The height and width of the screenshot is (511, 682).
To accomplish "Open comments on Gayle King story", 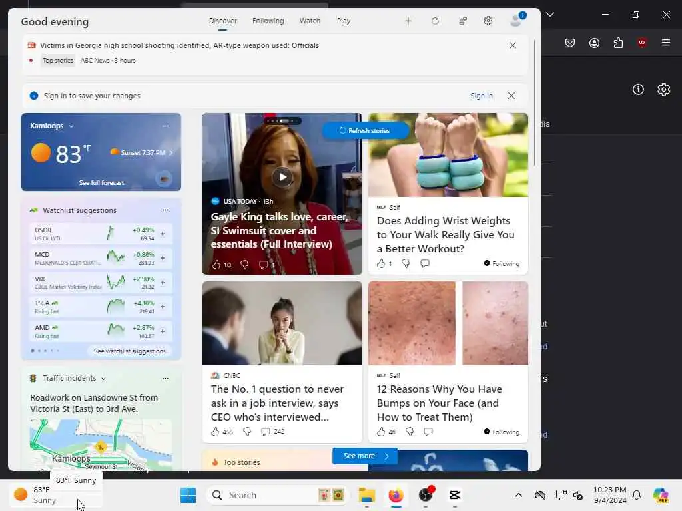I will coord(264,265).
